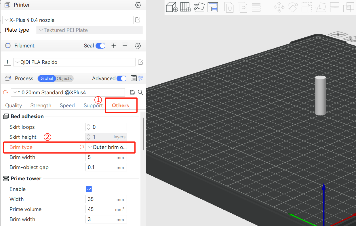Edit the QIDI PLA Rapido filament preset
Screen dimensions: 356x226
[x=140, y=62]
